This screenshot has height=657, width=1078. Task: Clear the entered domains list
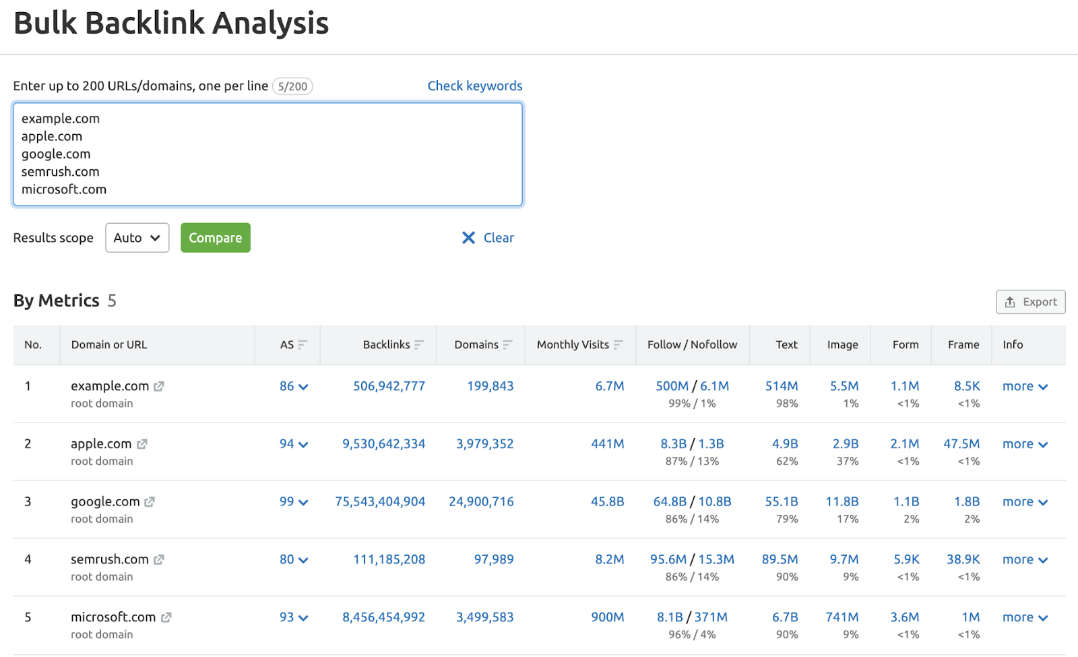[488, 238]
